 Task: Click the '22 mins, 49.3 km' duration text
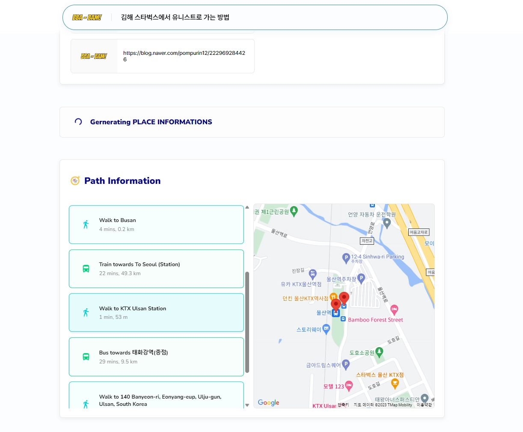pos(120,273)
